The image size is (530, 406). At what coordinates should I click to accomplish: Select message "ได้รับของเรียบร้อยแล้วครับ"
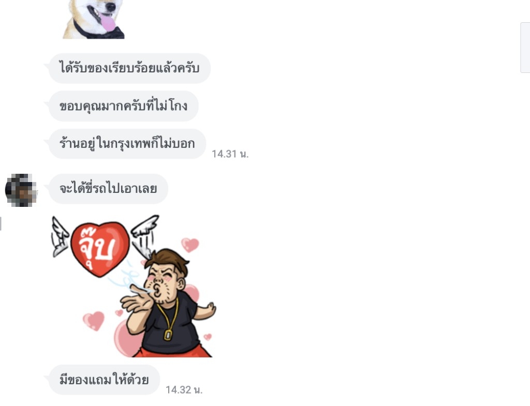[129, 68]
